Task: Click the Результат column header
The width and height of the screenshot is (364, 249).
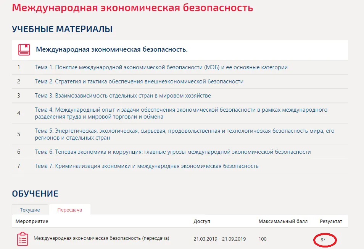Action: pos(331,221)
